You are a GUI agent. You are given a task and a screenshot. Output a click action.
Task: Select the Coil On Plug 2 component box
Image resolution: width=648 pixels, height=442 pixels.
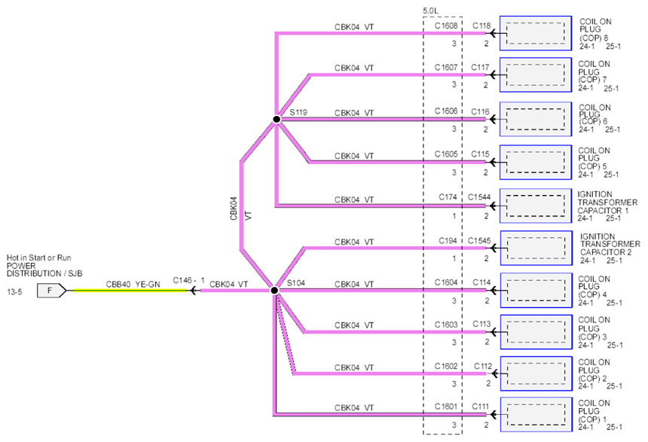coord(536,373)
